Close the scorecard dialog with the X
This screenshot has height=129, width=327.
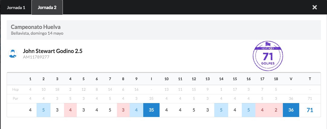[x=315, y=8]
